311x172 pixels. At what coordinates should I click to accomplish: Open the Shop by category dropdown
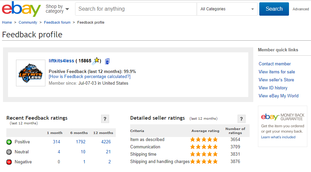[57, 9]
